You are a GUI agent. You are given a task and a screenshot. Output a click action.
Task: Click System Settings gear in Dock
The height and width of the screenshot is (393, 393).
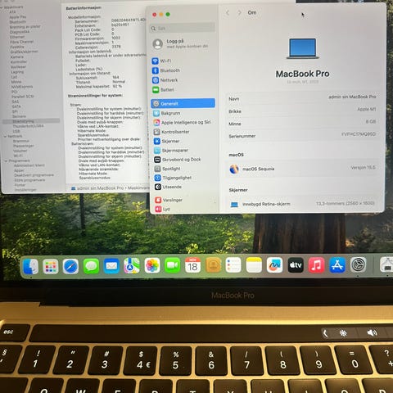pyautogui.click(x=359, y=264)
